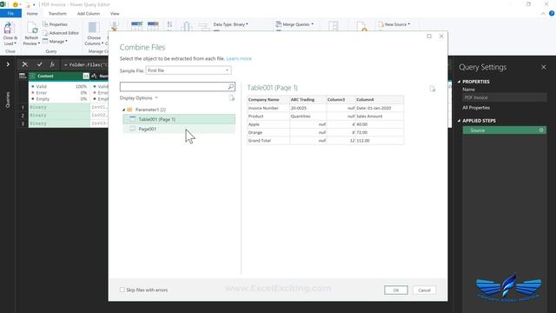This screenshot has height=313, width=556.
Task: Close the Query Settings pane
Action: click(x=544, y=67)
